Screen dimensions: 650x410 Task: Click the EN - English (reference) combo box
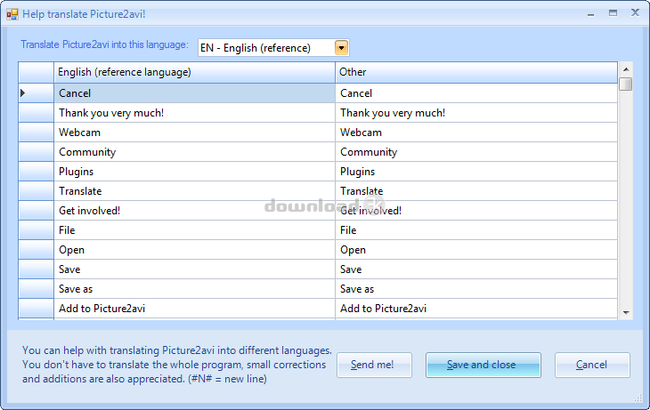[x=273, y=48]
